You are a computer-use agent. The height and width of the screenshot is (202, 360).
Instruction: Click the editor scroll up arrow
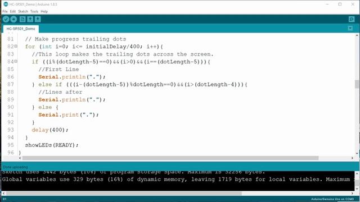pos(357,35)
